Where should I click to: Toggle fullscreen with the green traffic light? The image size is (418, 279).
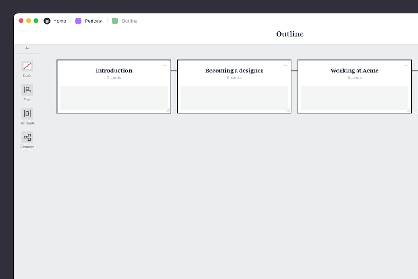pyautogui.click(x=36, y=20)
